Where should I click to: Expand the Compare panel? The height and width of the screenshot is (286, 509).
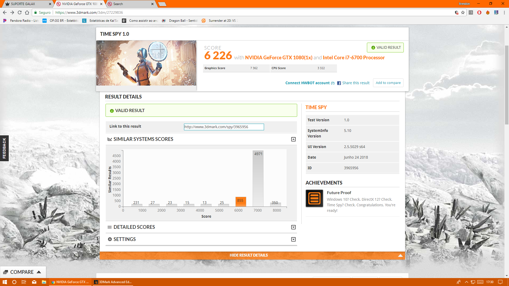23,272
